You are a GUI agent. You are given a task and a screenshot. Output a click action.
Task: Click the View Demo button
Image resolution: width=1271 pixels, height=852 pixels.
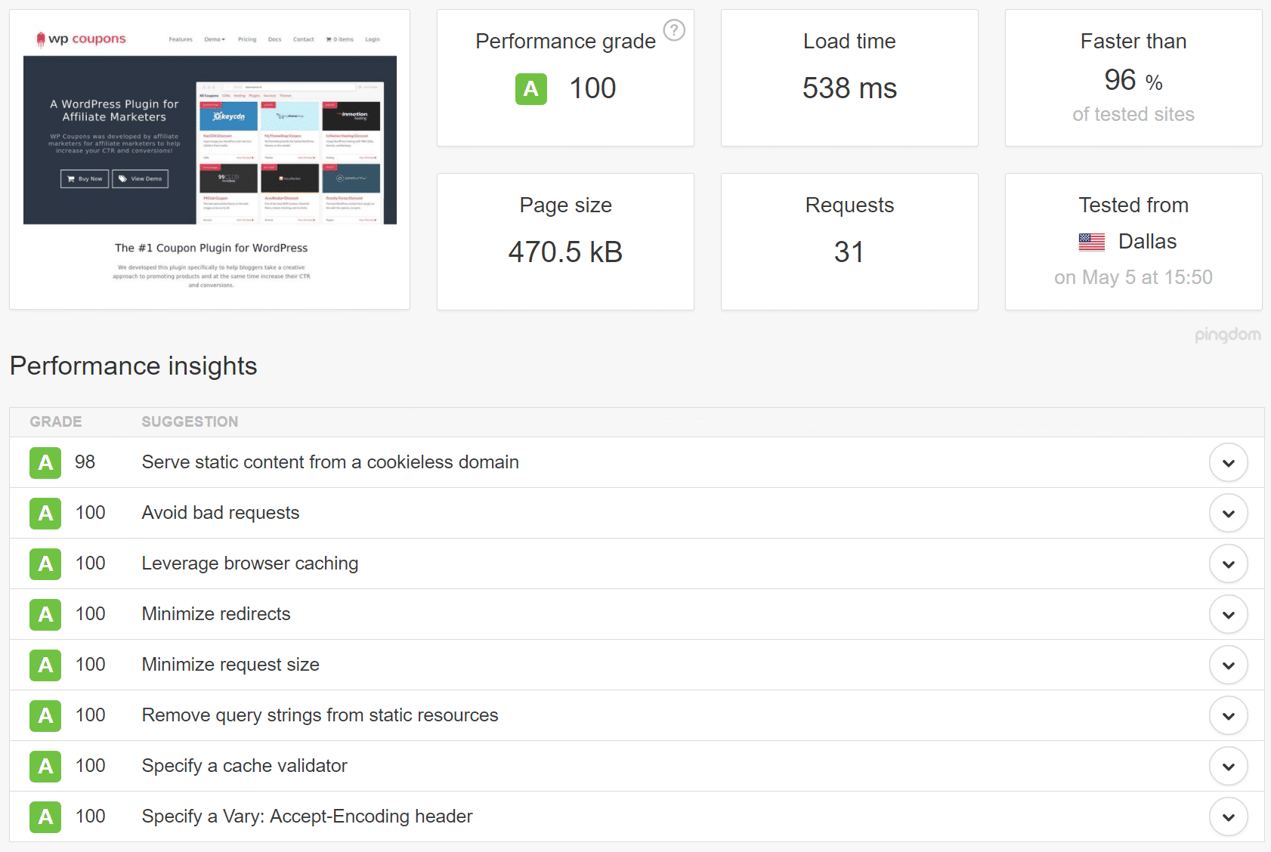[x=140, y=179]
